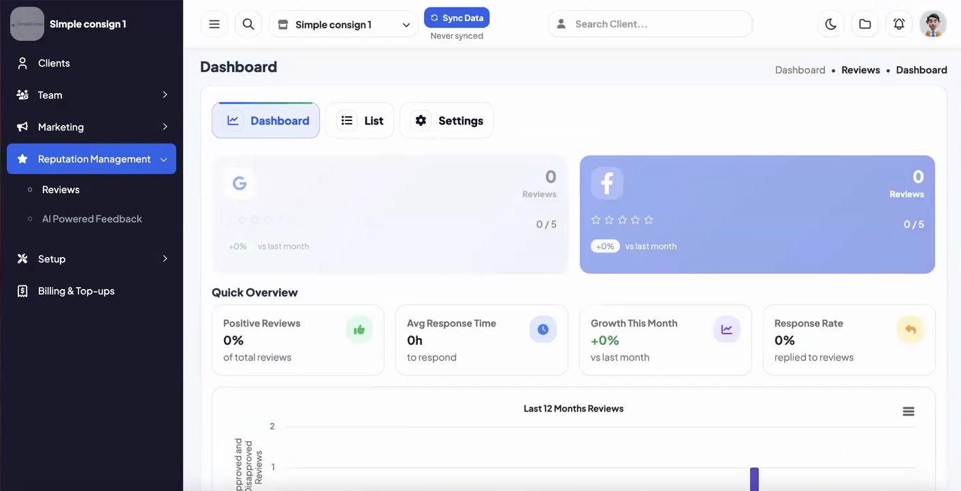Click the Google logo on reviews card
The width and height of the screenshot is (961, 491).
[x=240, y=183]
